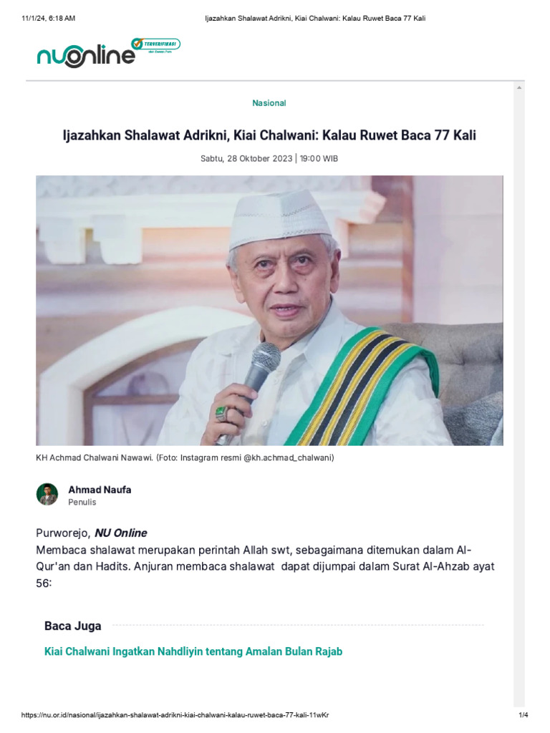Click the Baca Juga section heading
The height and width of the screenshot is (733, 550).
[x=73, y=626]
